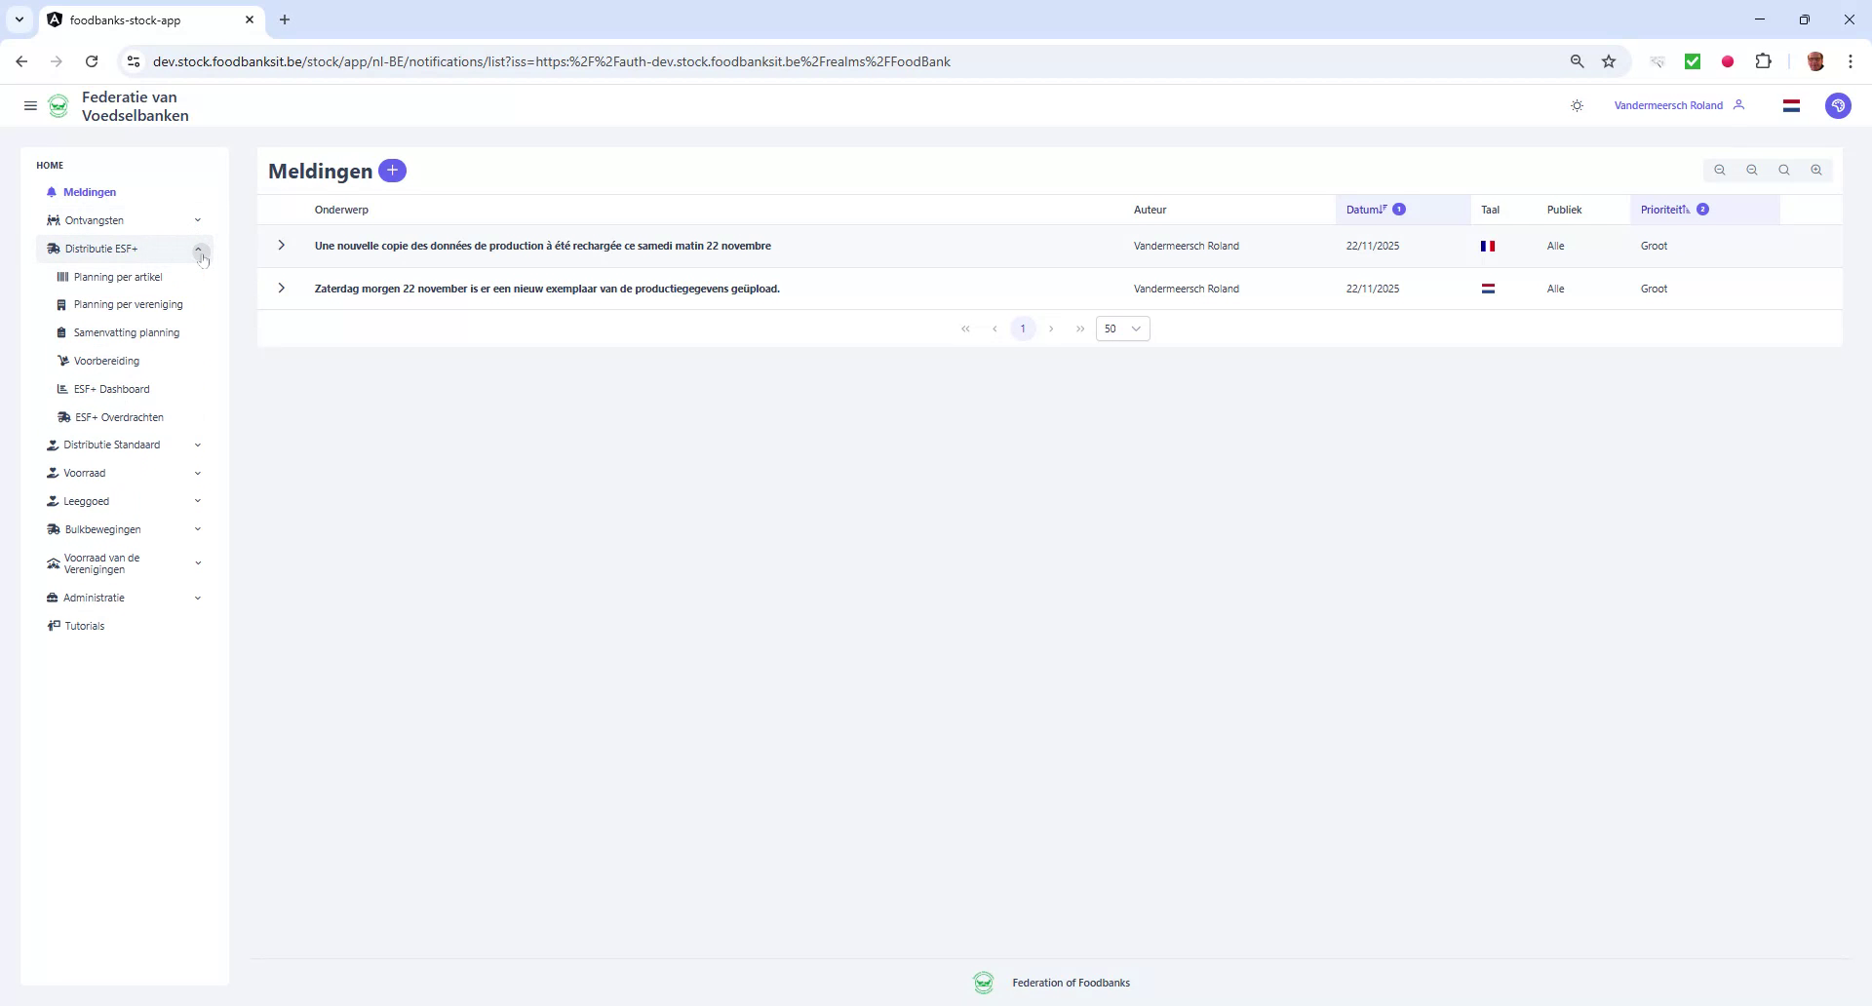Viewport: 1872px width, 1006px height.
Task: Click the Vandermeersch Roland profile link
Action: [1667, 105]
